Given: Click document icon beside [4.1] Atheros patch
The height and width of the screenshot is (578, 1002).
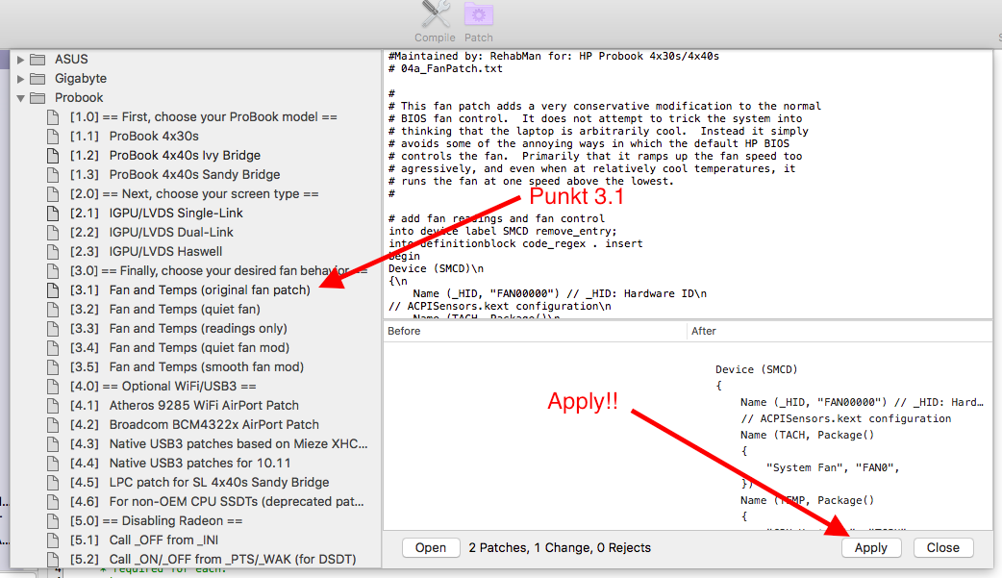Looking at the screenshot, I should 52,405.
